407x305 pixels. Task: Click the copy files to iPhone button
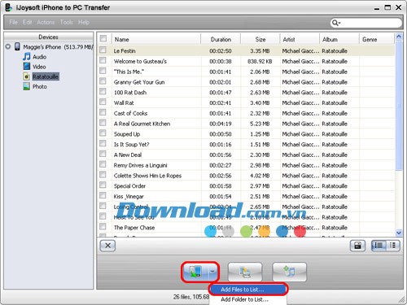tap(195, 272)
